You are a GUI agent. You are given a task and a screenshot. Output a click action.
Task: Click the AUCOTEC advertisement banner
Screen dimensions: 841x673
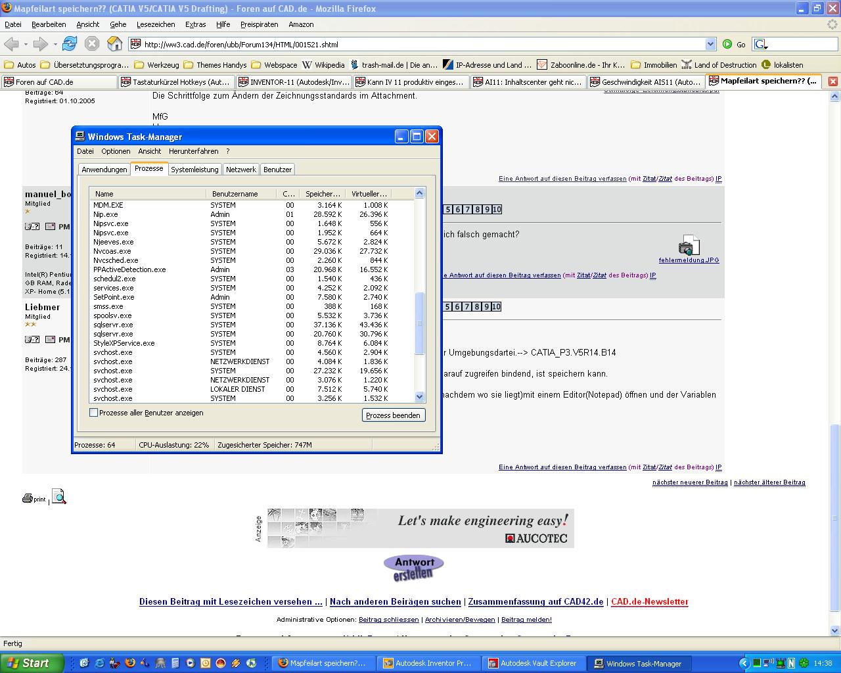click(x=420, y=528)
